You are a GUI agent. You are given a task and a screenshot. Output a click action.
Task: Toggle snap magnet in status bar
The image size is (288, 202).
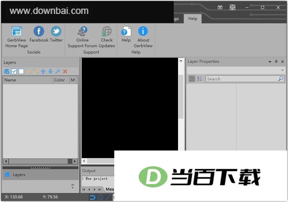coord(92,197)
